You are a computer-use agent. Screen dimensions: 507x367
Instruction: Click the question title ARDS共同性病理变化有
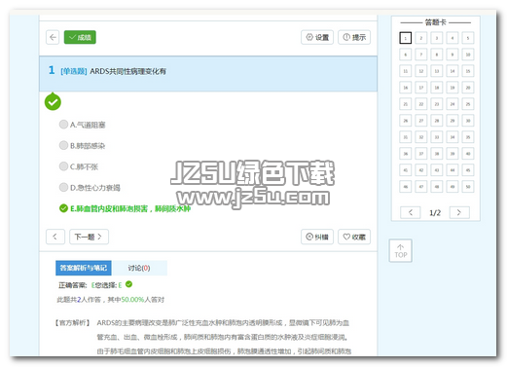point(127,71)
